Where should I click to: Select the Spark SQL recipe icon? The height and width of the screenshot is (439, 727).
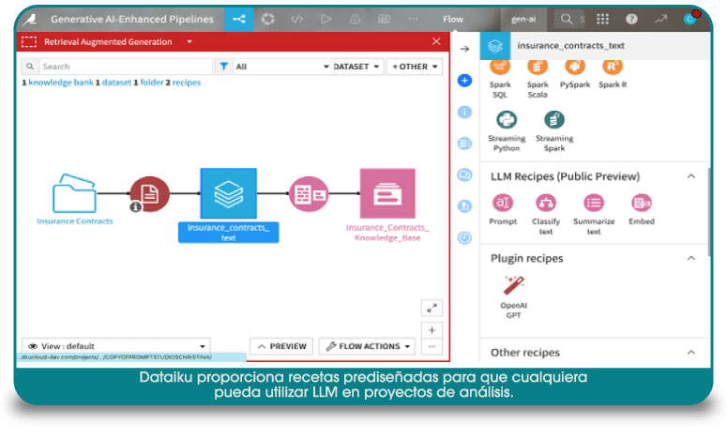pyautogui.click(x=500, y=67)
